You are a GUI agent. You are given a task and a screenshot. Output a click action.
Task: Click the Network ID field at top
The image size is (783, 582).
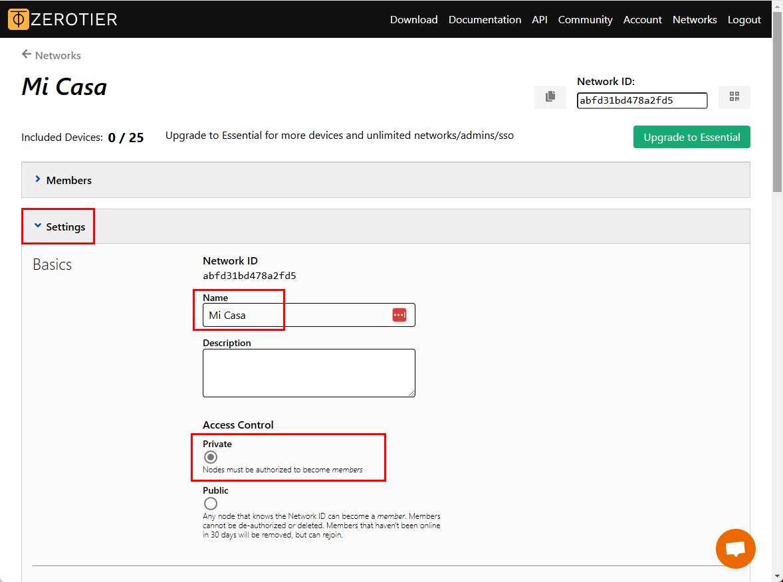tap(641, 100)
